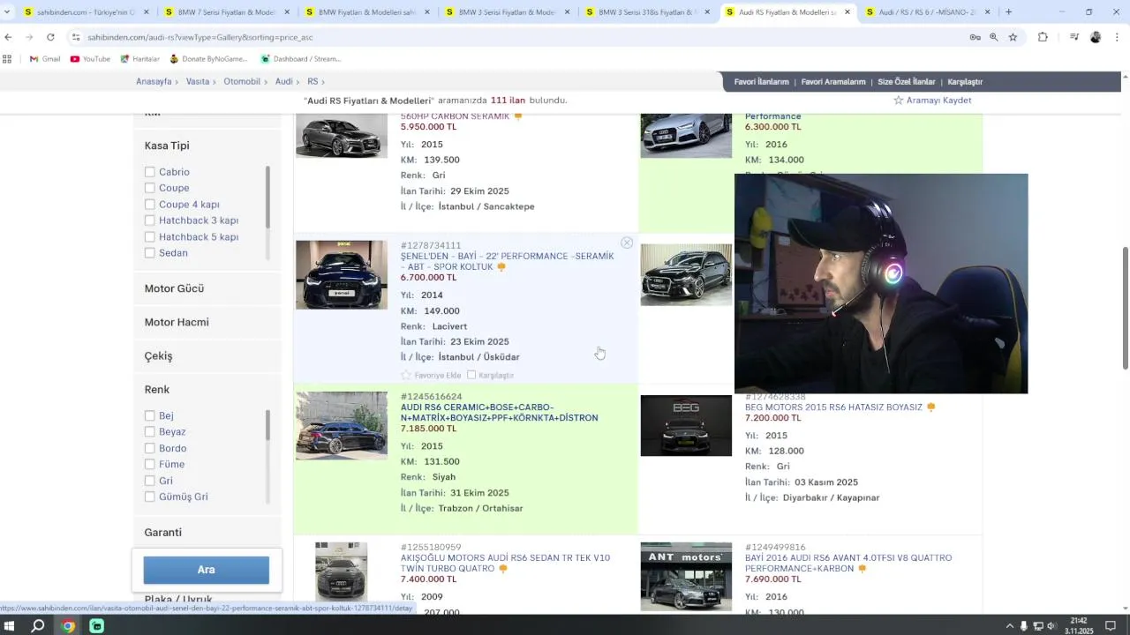The width and height of the screenshot is (1130, 635).
Task: Open Gmail bookmark
Action: pos(45,59)
